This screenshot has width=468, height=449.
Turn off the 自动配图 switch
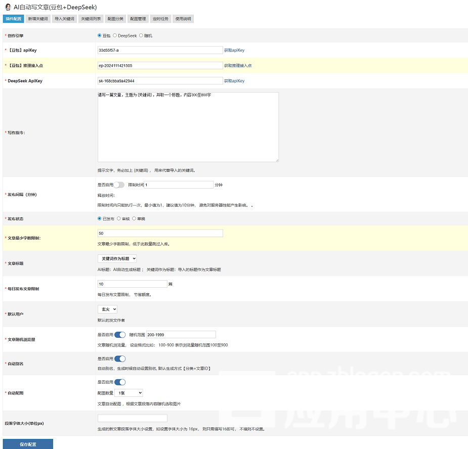coord(120,382)
